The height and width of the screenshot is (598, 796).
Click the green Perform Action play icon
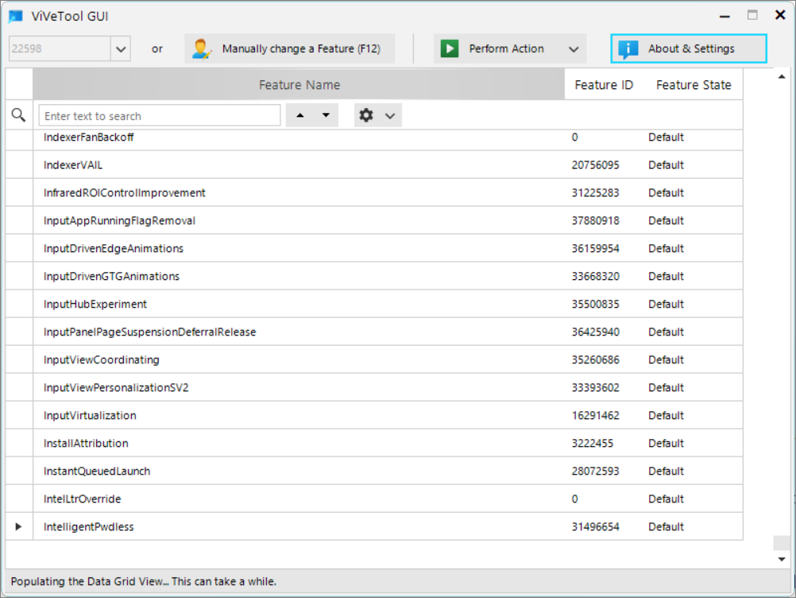(x=449, y=49)
